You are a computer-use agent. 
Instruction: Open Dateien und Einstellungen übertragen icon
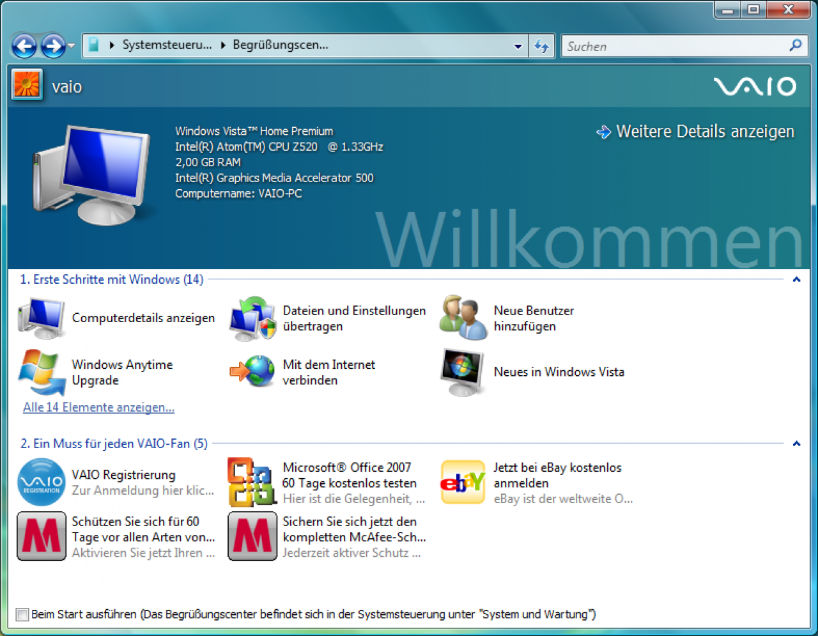pos(252,318)
